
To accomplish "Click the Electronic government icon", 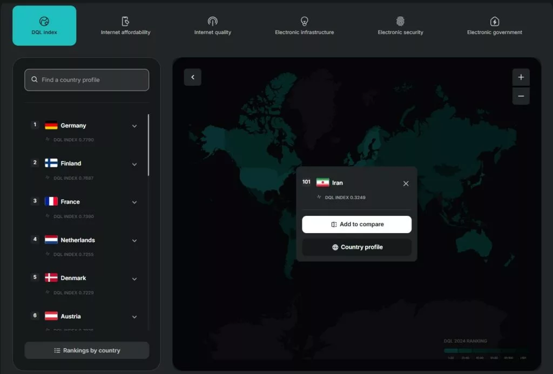I will click(x=494, y=21).
